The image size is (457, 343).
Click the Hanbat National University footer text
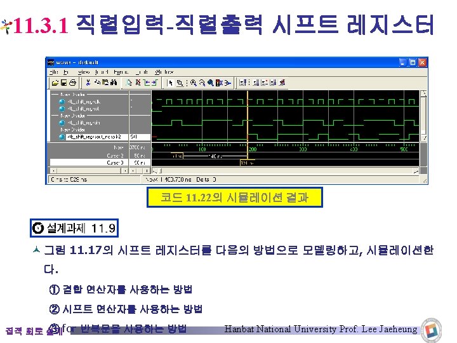click(x=321, y=329)
